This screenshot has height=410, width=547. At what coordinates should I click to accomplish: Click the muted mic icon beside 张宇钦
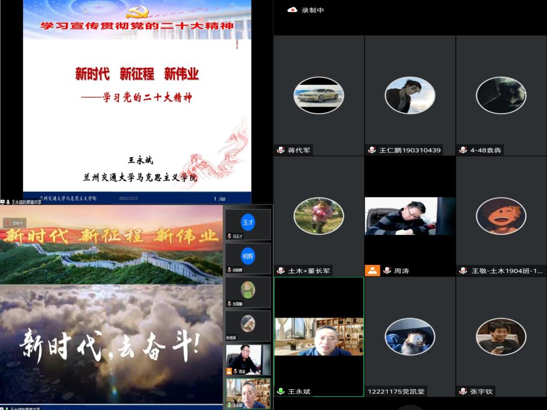(462, 391)
